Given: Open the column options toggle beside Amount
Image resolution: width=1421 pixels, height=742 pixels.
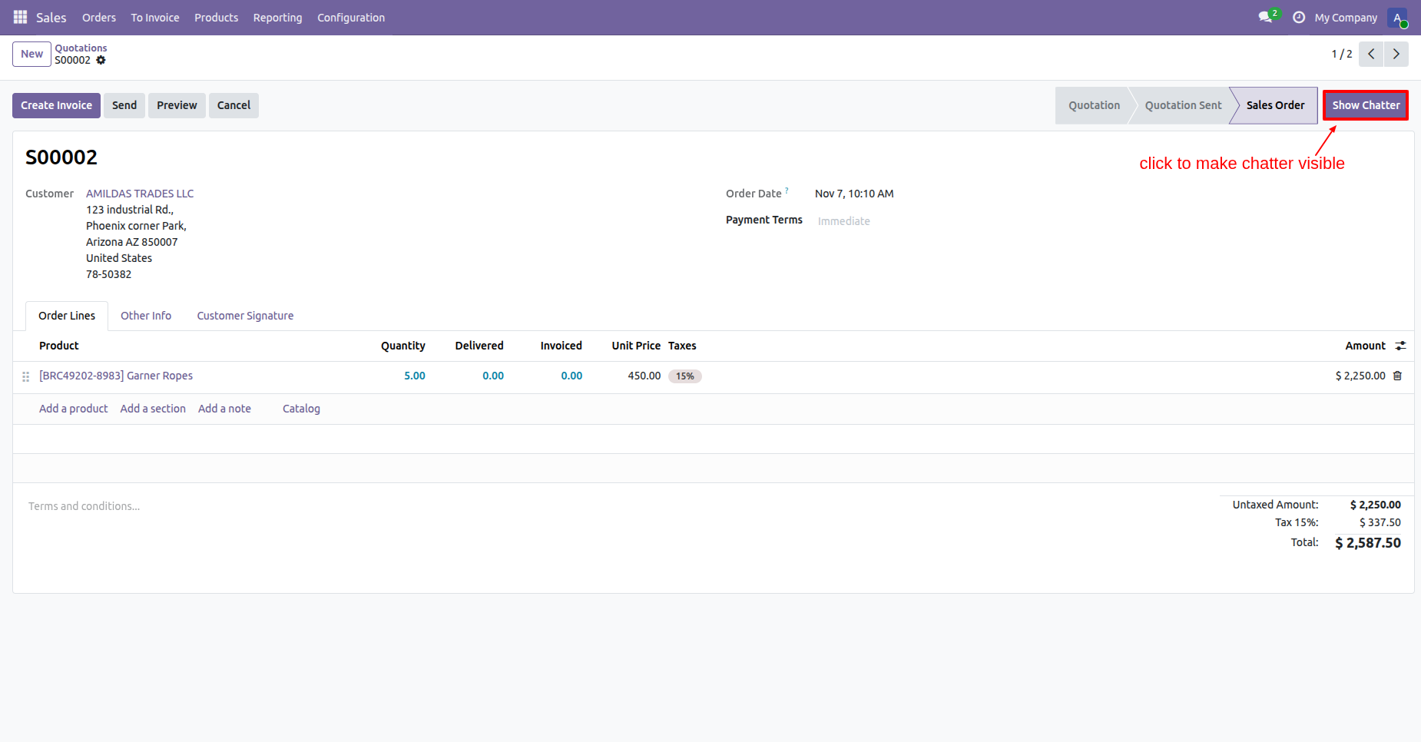Looking at the screenshot, I should (x=1400, y=346).
